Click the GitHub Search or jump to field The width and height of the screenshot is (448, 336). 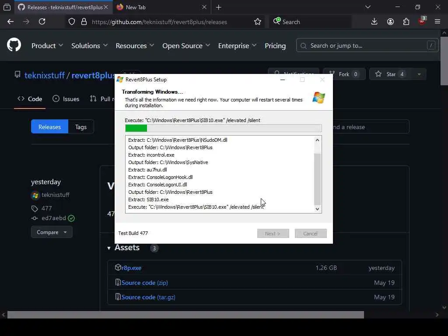pyautogui.click(x=367, y=45)
